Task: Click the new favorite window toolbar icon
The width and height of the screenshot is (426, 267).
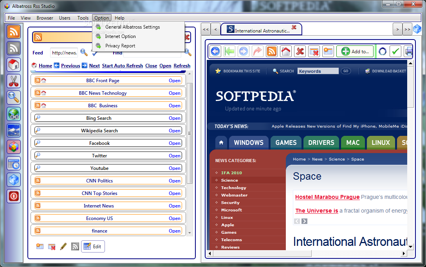Action: point(328,51)
